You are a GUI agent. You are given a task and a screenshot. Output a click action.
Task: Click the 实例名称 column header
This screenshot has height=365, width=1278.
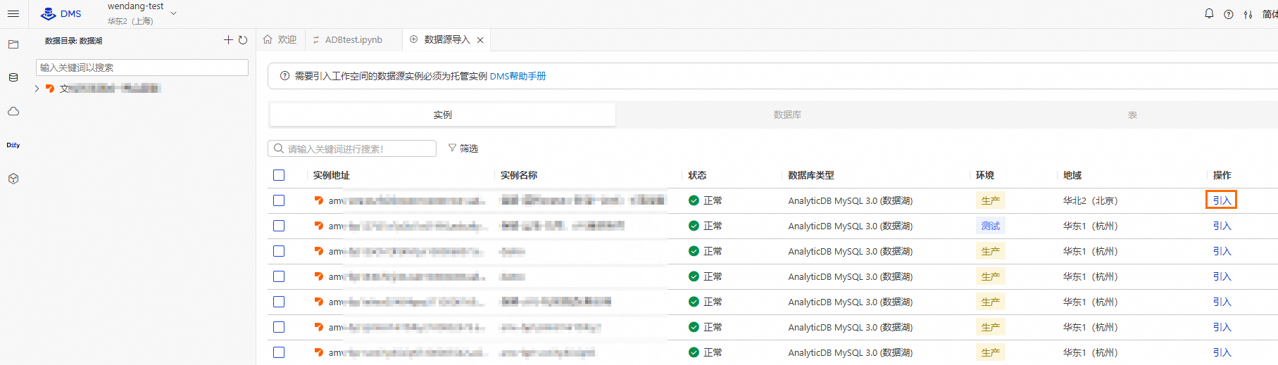(519, 175)
